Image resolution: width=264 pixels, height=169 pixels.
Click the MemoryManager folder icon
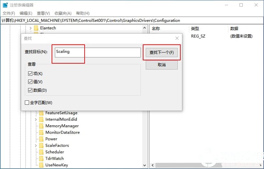tap(41, 126)
